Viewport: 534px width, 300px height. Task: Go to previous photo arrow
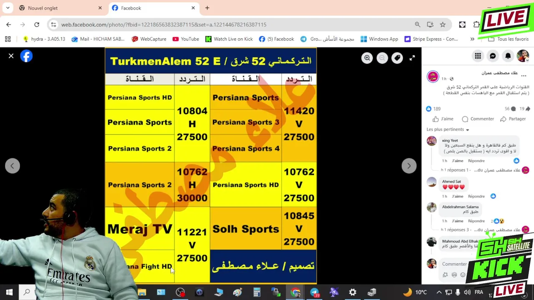13,166
